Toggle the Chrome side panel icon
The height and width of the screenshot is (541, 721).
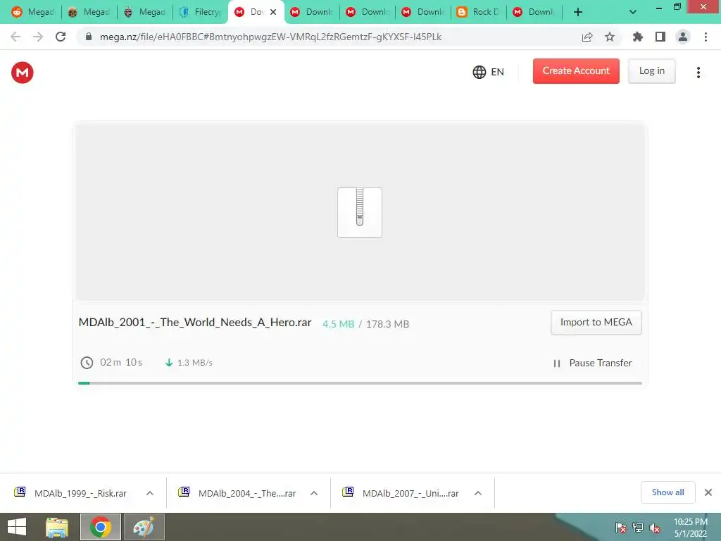tap(660, 37)
